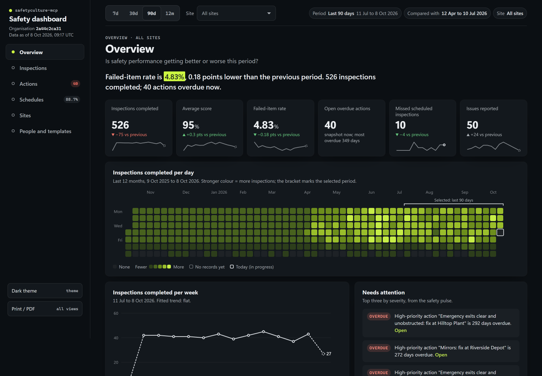Click the Period Last 90 days pill

tap(355, 13)
